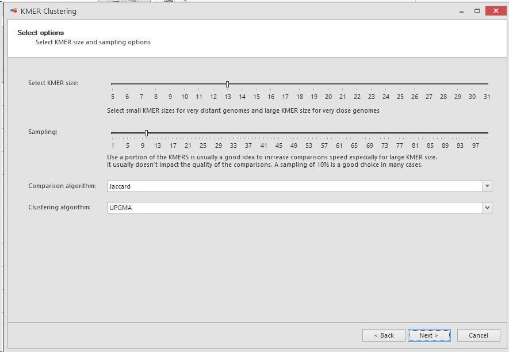This screenshot has width=509, height=352.
Task: Set KMER size slider to 17
Action: click(285, 85)
